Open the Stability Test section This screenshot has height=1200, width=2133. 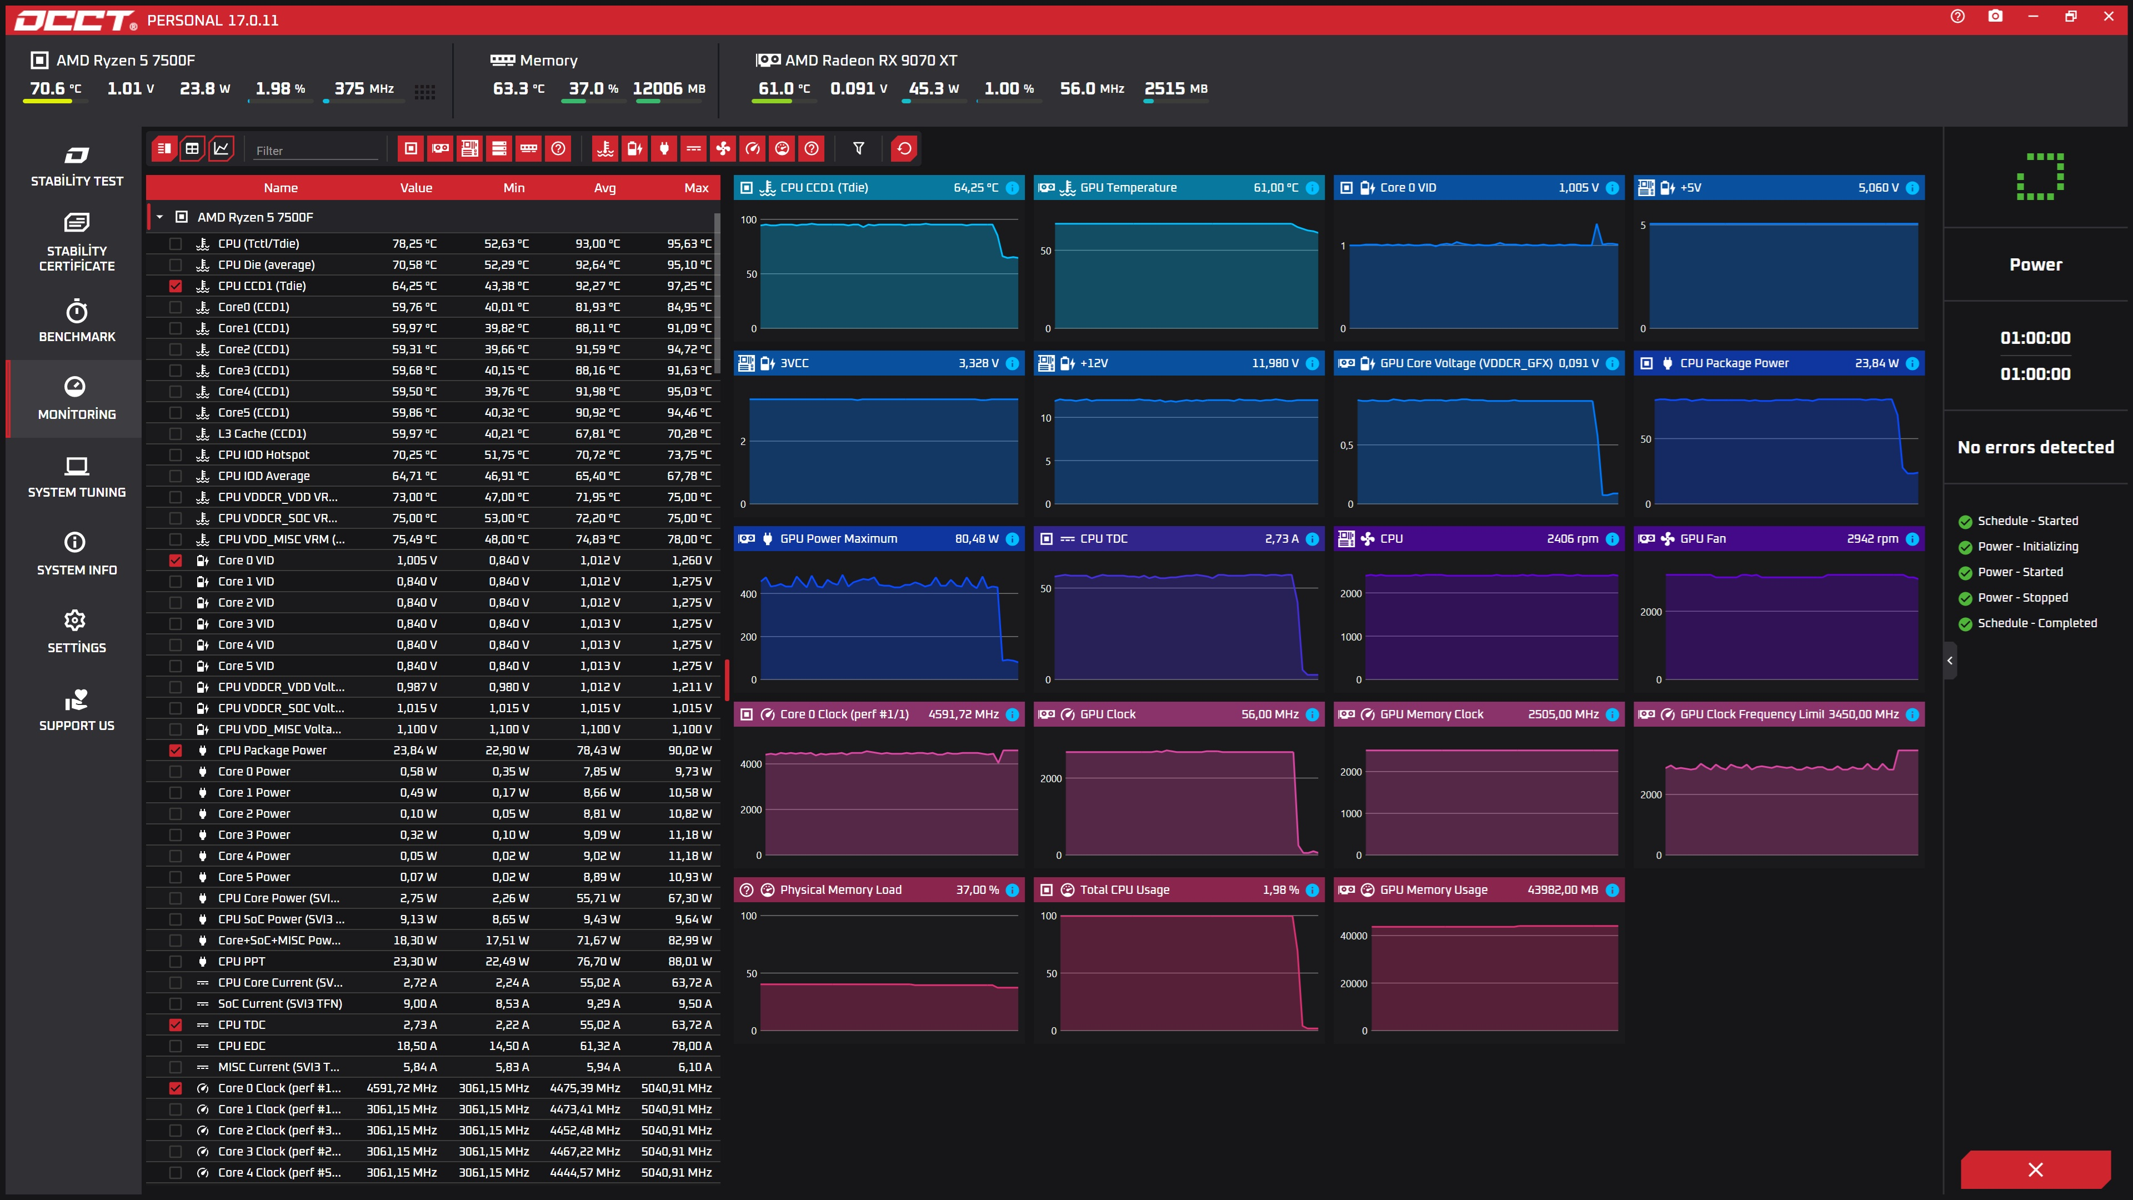(76, 166)
